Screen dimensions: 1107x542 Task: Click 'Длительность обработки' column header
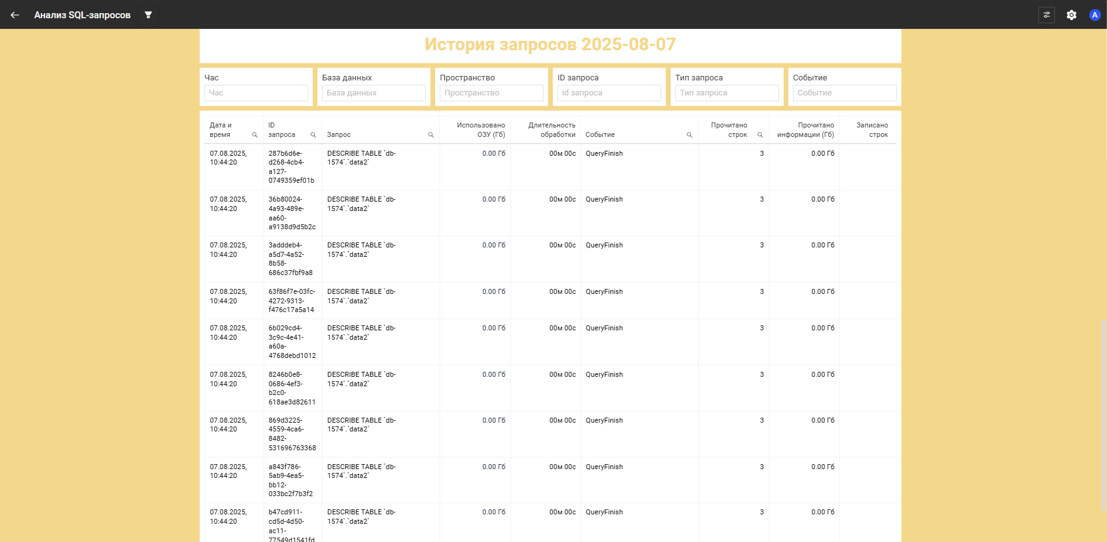(551, 130)
